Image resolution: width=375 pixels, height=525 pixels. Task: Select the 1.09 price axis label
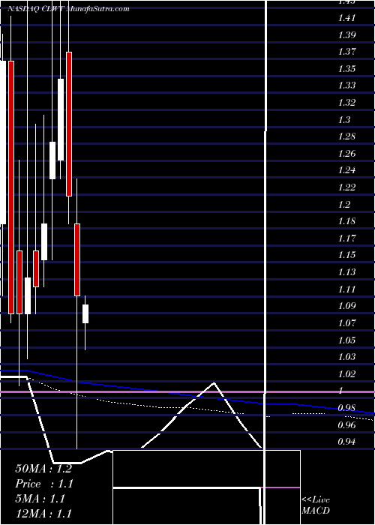click(x=346, y=306)
